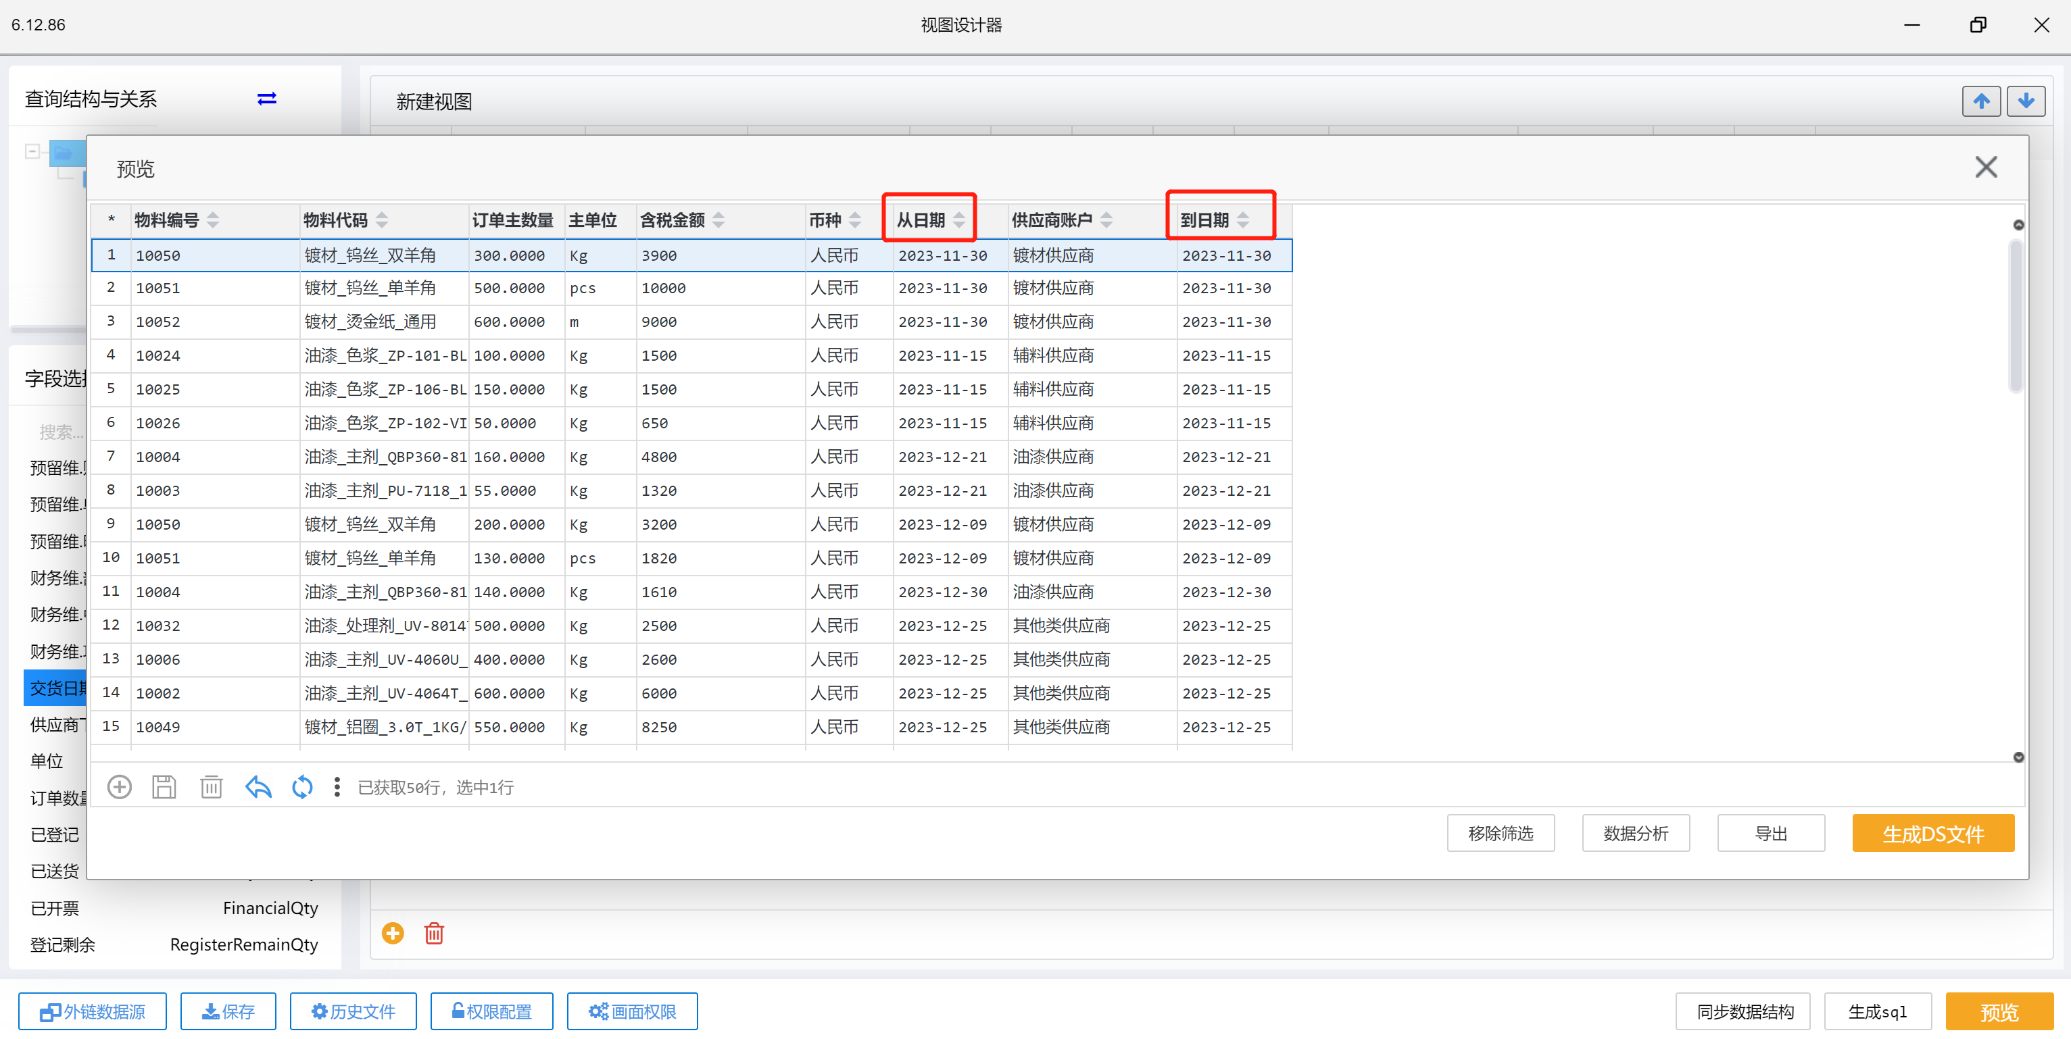The image size is (2071, 1039).
Task: Click 保存 button at bottom
Action: [x=228, y=1011]
